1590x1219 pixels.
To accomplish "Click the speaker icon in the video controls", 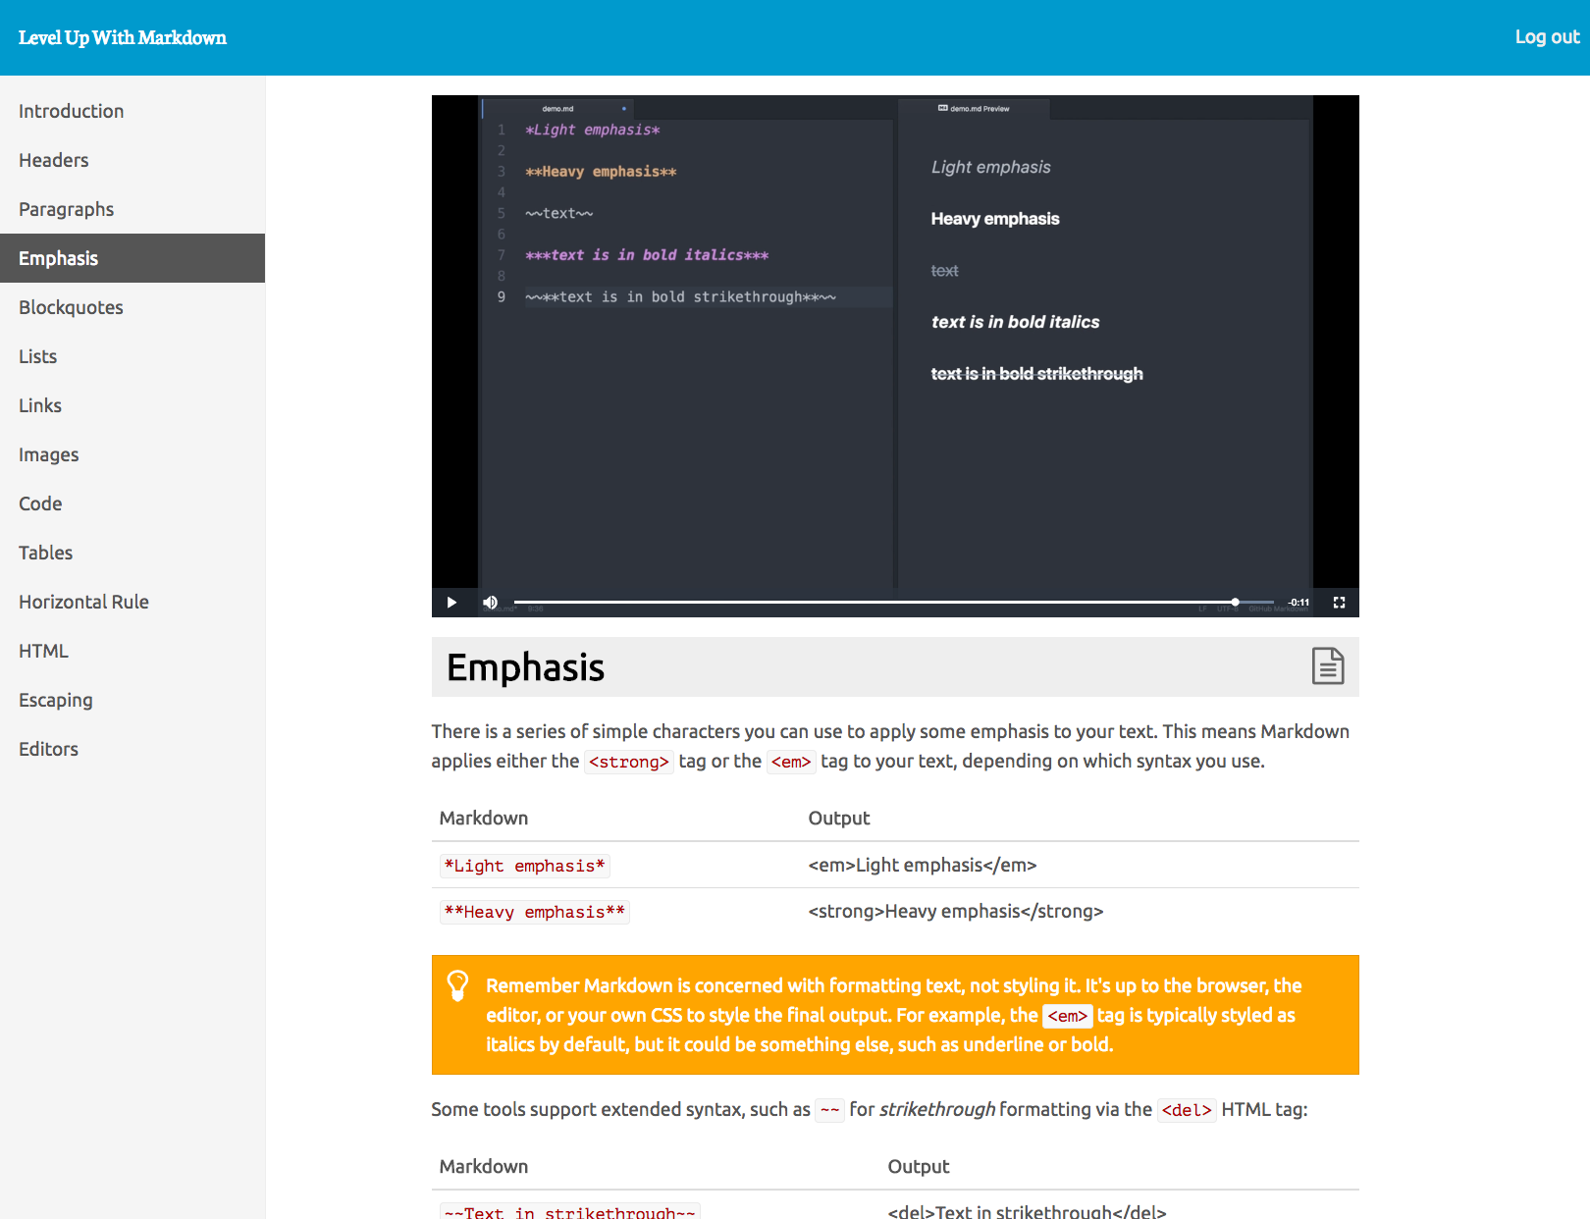I will coord(490,602).
